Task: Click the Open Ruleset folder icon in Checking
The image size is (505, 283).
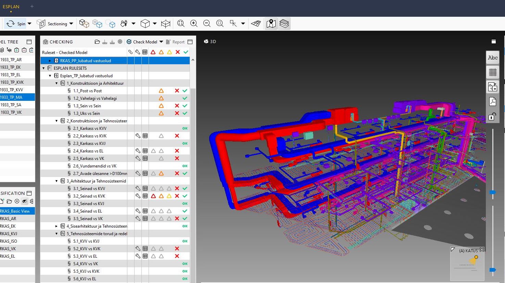Action: click(x=97, y=42)
